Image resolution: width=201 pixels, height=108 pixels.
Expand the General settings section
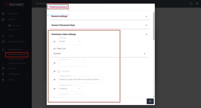(99, 16)
